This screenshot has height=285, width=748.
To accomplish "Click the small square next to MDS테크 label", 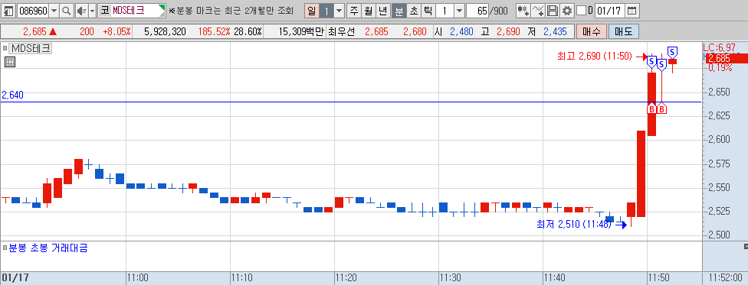I will (5, 49).
